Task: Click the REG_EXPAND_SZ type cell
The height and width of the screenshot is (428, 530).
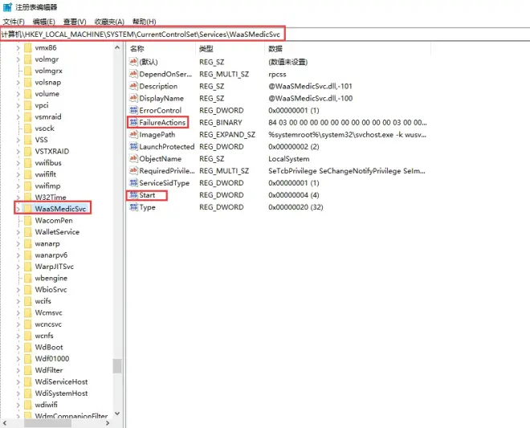Action: (227, 135)
